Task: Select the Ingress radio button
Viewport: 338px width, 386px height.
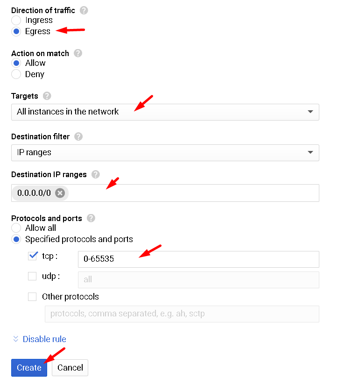Action: coord(16,21)
